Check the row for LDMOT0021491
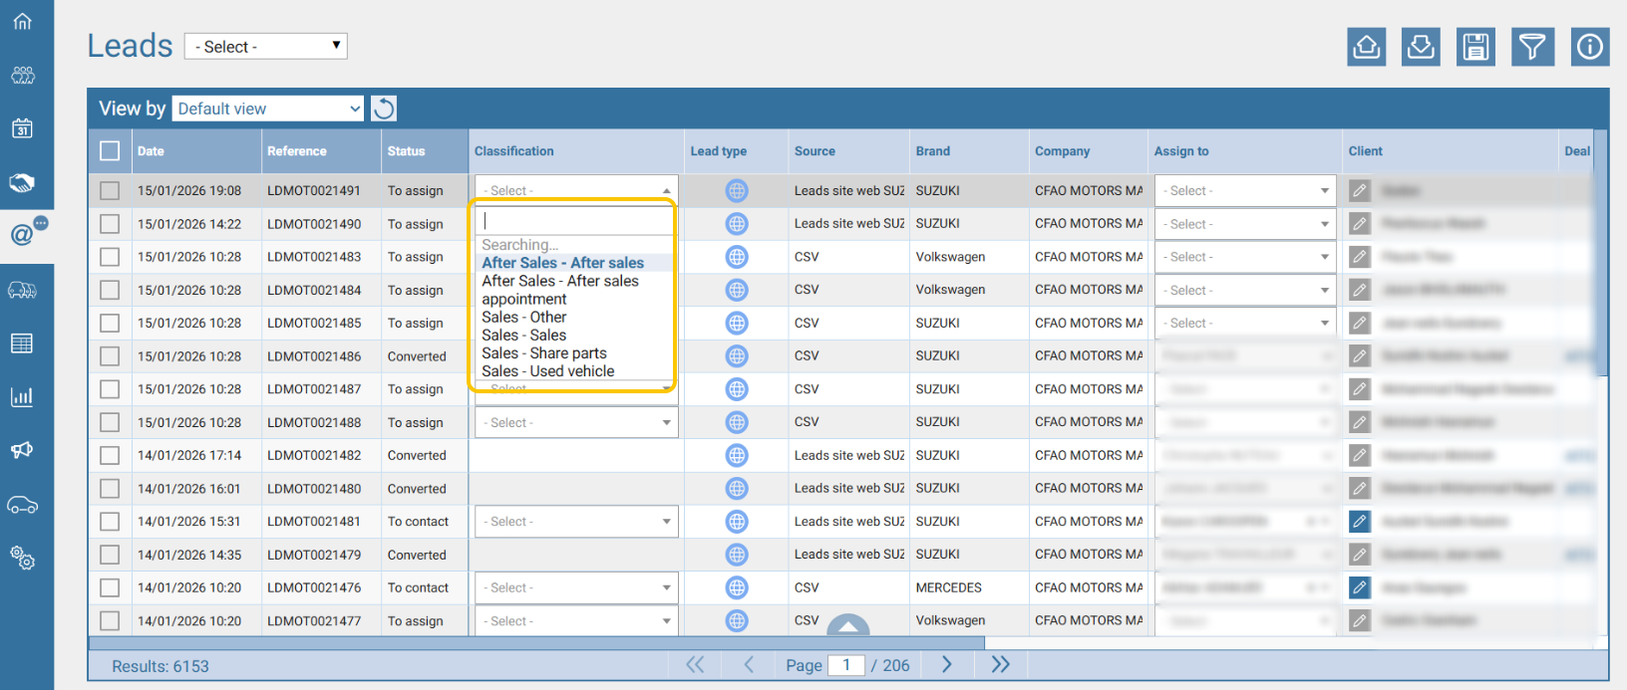The height and width of the screenshot is (690, 1627). tap(110, 190)
